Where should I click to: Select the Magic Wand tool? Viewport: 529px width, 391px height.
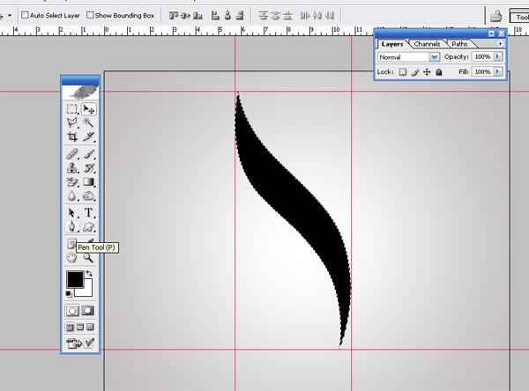pos(89,123)
